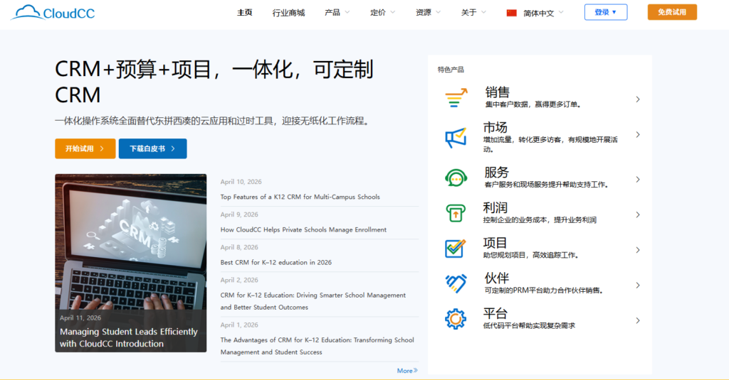Click the 客户服务和现场服务 description text
This screenshot has height=380, width=729.
click(547, 185)
